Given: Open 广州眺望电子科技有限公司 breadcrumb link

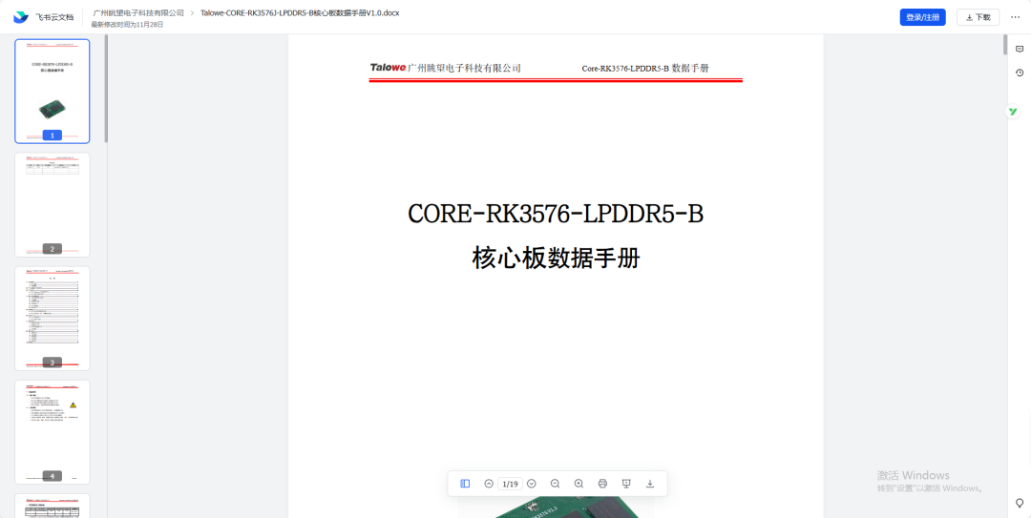Looking at the screenshot, I should [138, 12].
